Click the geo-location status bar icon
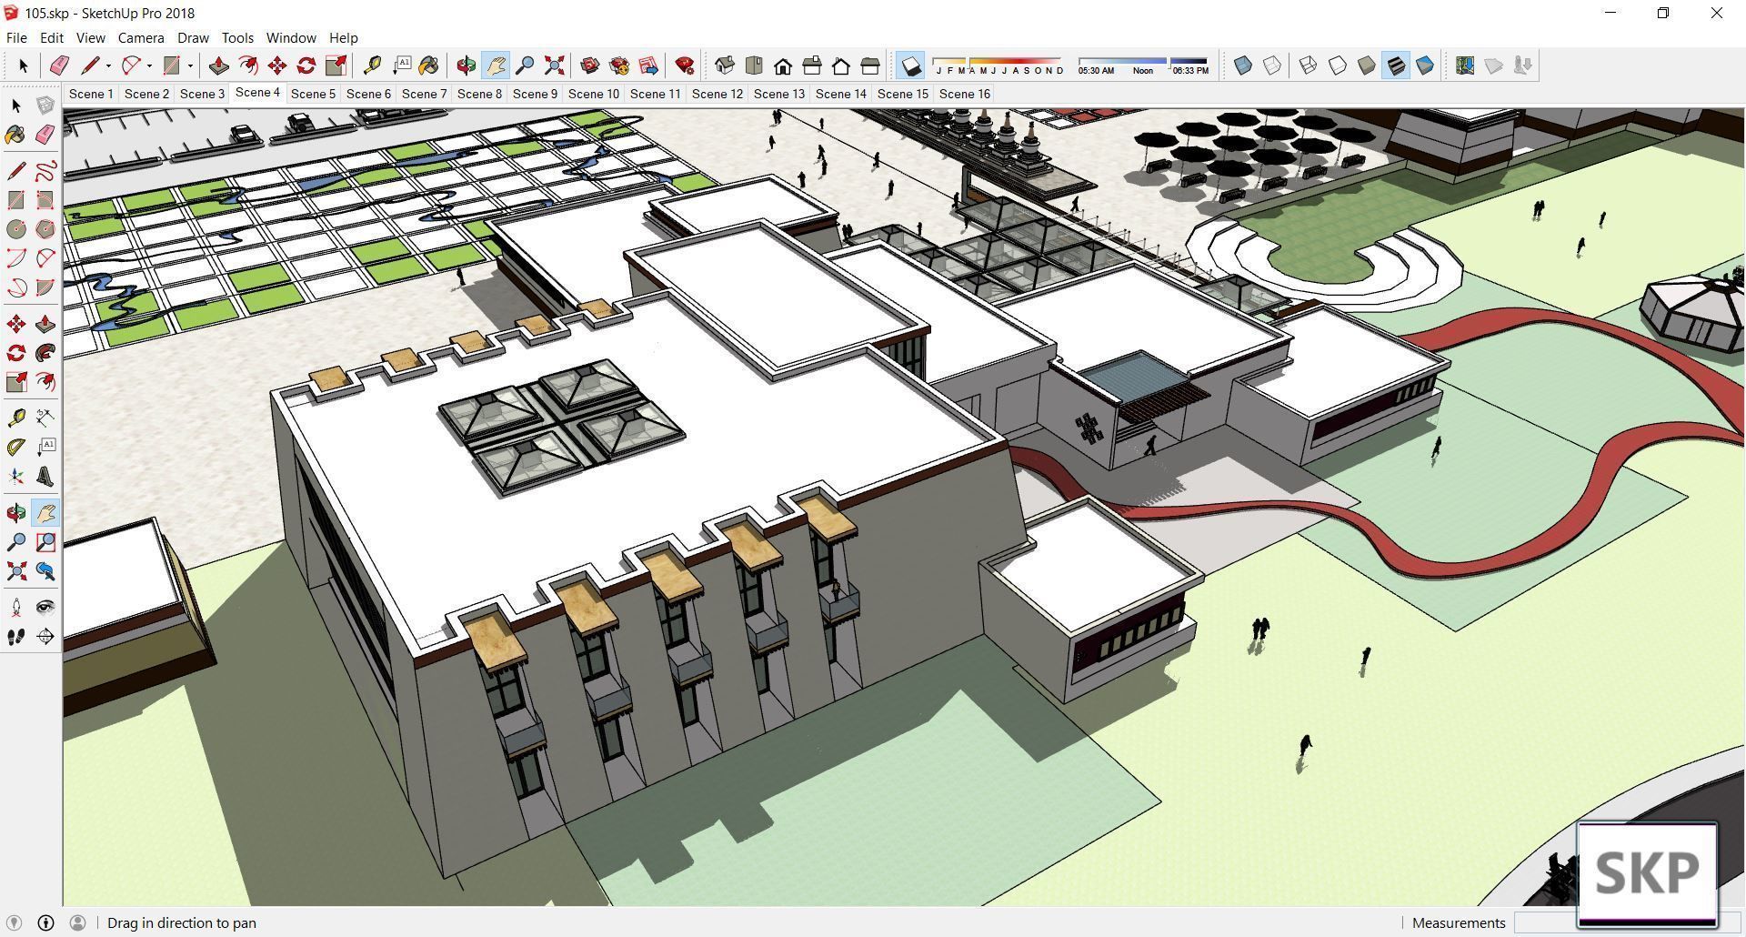This screenshot has height=937, width=1746. [x=14, y=922]
